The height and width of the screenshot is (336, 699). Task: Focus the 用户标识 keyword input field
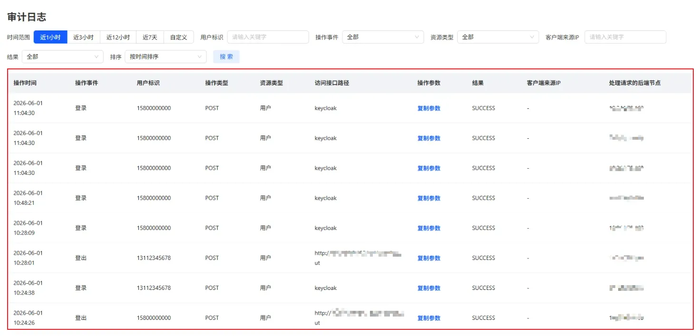pos(268,37)
